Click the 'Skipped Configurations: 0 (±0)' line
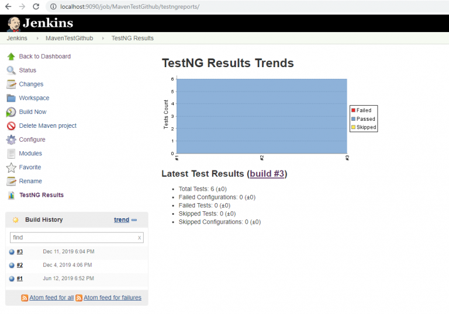 pyautogui.click(x=220, y=222)
